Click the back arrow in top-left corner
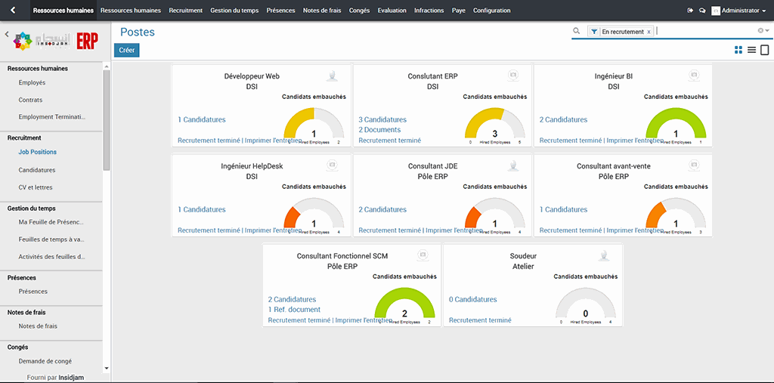 [x=12, y=11]
